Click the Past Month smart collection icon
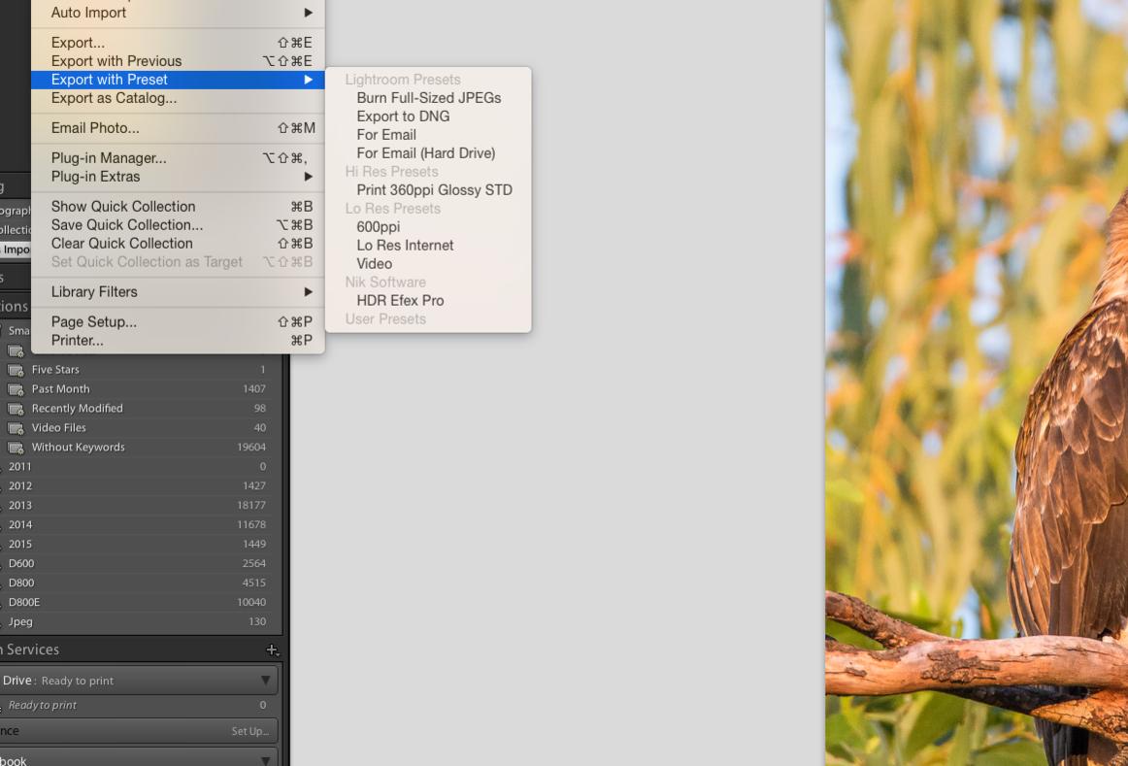 pyautogui.click(x=16, y=389)
